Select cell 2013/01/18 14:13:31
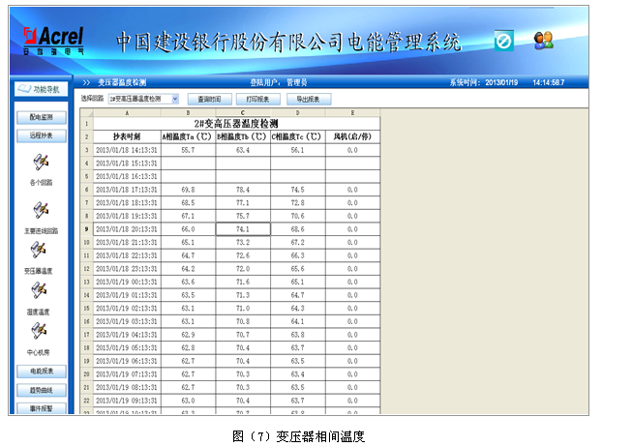The image size is (632, 447). click(127, 150)
